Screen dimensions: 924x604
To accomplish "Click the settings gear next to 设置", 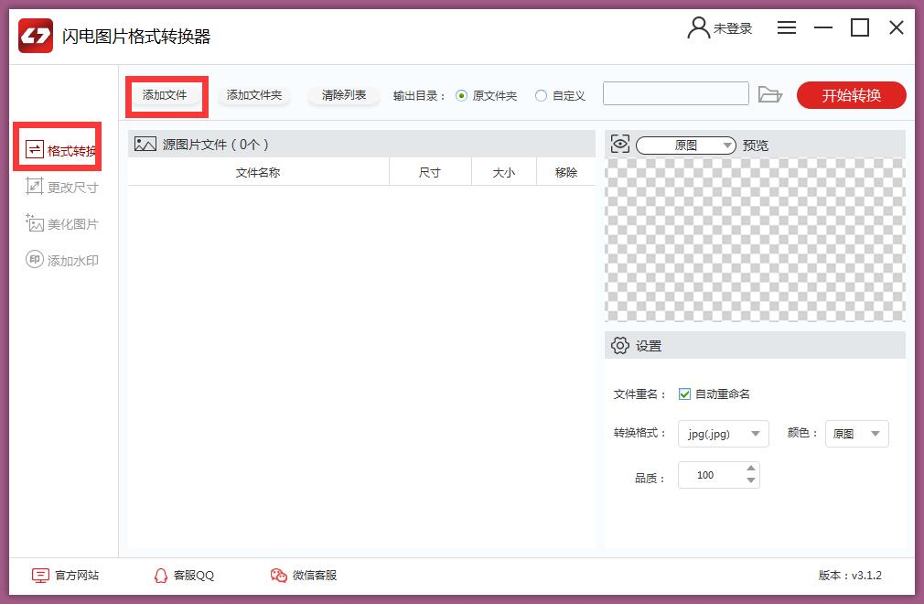I will click(619, 345).
